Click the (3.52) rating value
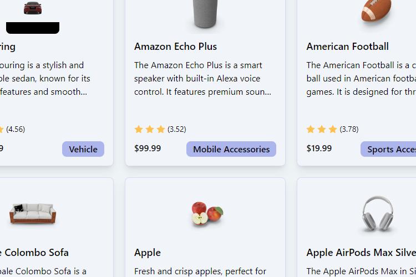Image resolution: width=416 pixels, height=277 pixels. tap(177, 129)
